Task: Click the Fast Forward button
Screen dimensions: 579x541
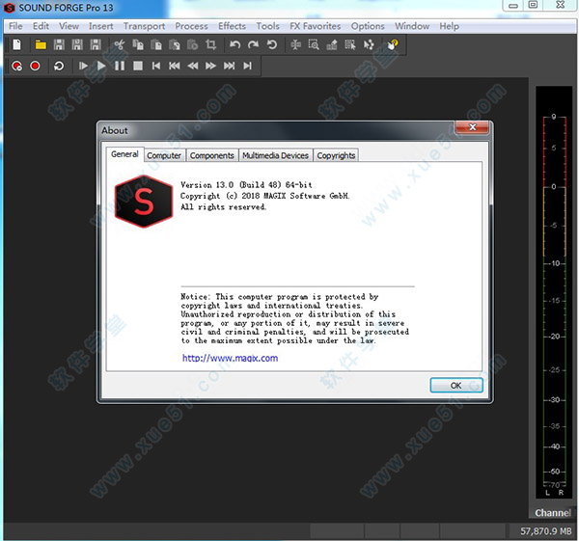Action: click(210, 66)
